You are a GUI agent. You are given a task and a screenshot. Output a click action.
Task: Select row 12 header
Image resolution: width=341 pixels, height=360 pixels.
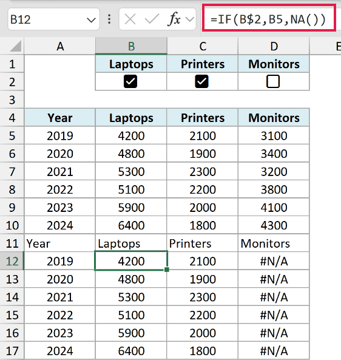(x=12, y=261)
